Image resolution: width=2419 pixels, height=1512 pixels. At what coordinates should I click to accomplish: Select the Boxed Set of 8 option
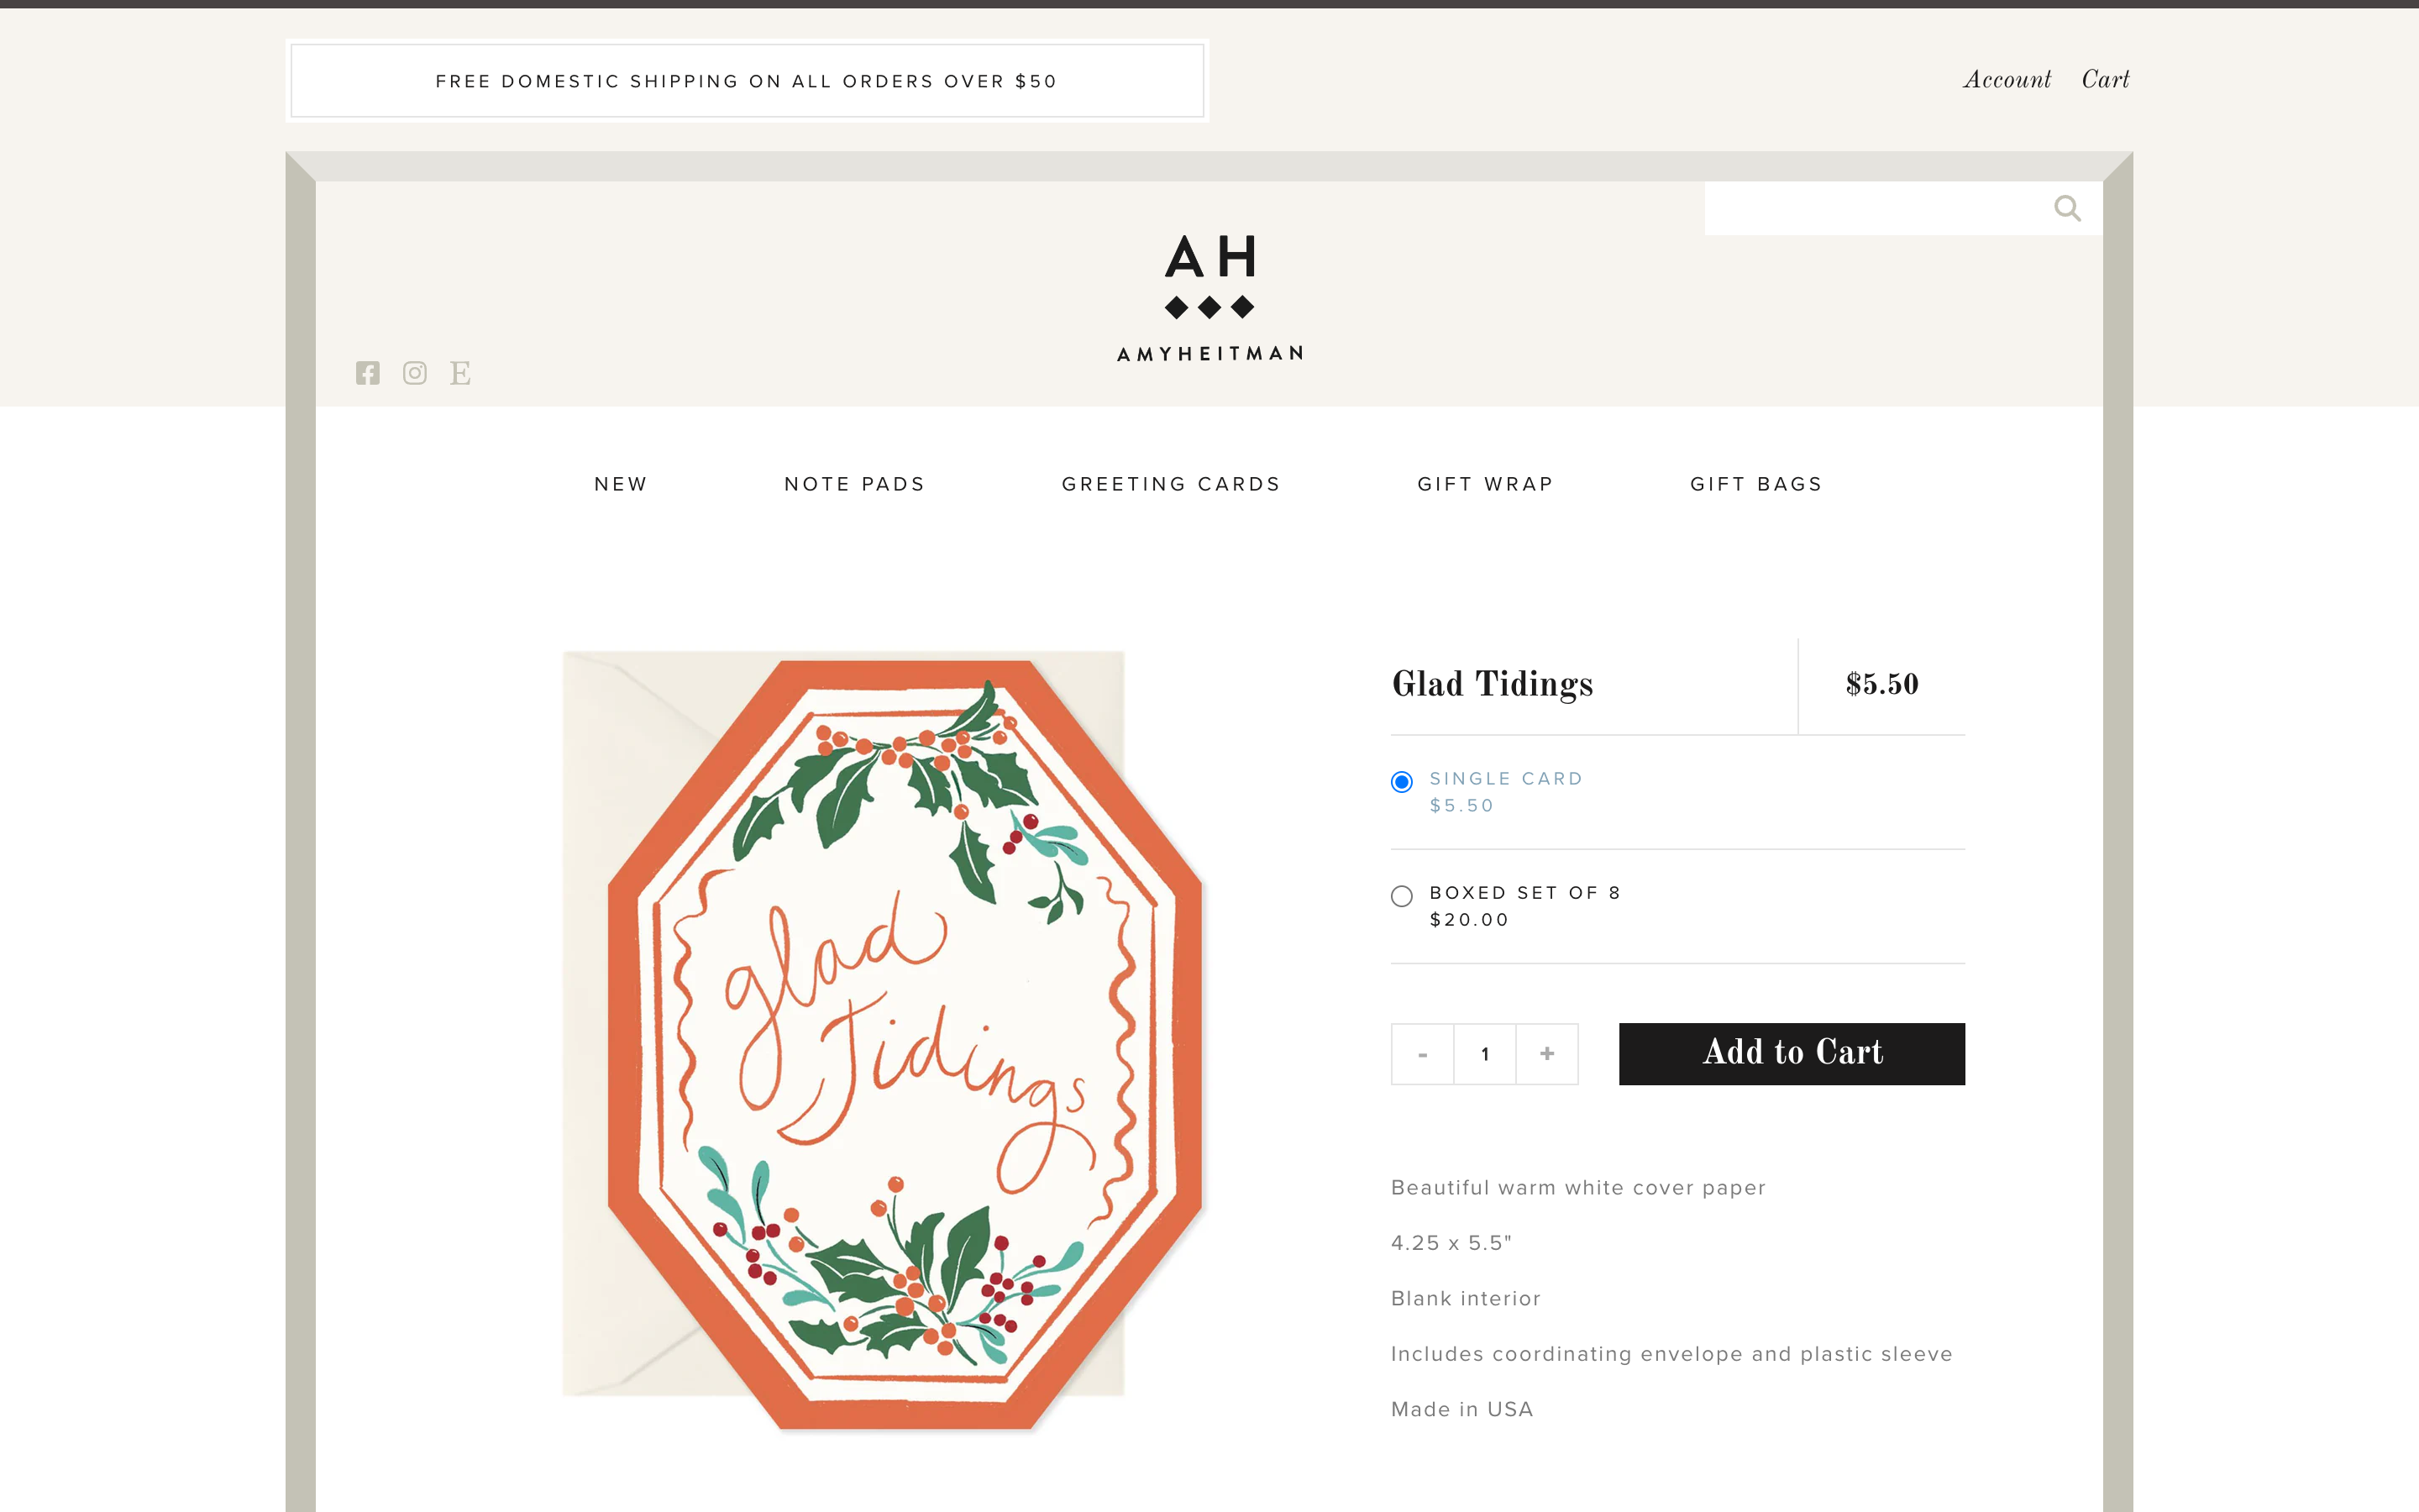(1401, 896)
